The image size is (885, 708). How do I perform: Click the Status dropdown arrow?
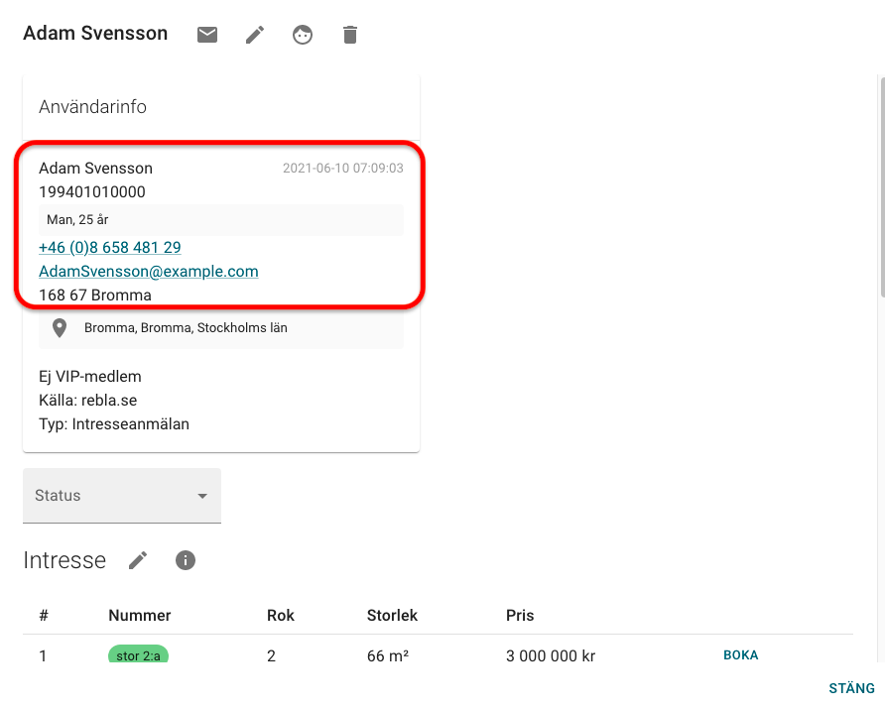(x=202, y=495)
